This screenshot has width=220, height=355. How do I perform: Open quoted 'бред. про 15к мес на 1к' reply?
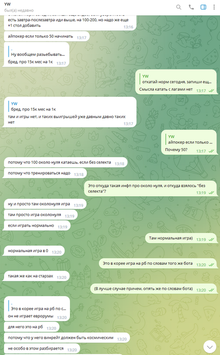[33, 106]
